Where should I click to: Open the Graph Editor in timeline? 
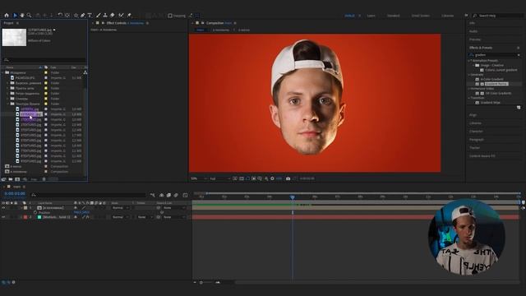click(x=185, y=195)
